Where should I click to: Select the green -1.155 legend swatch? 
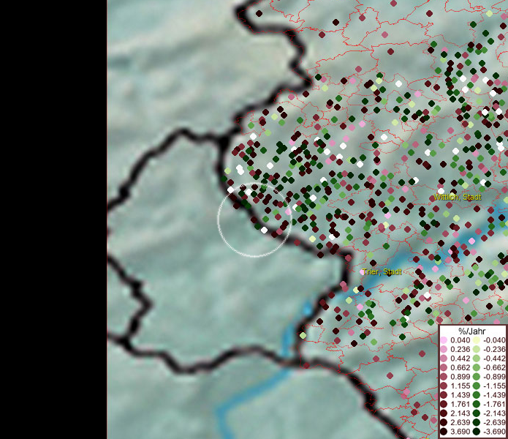[x=477, y=386]
